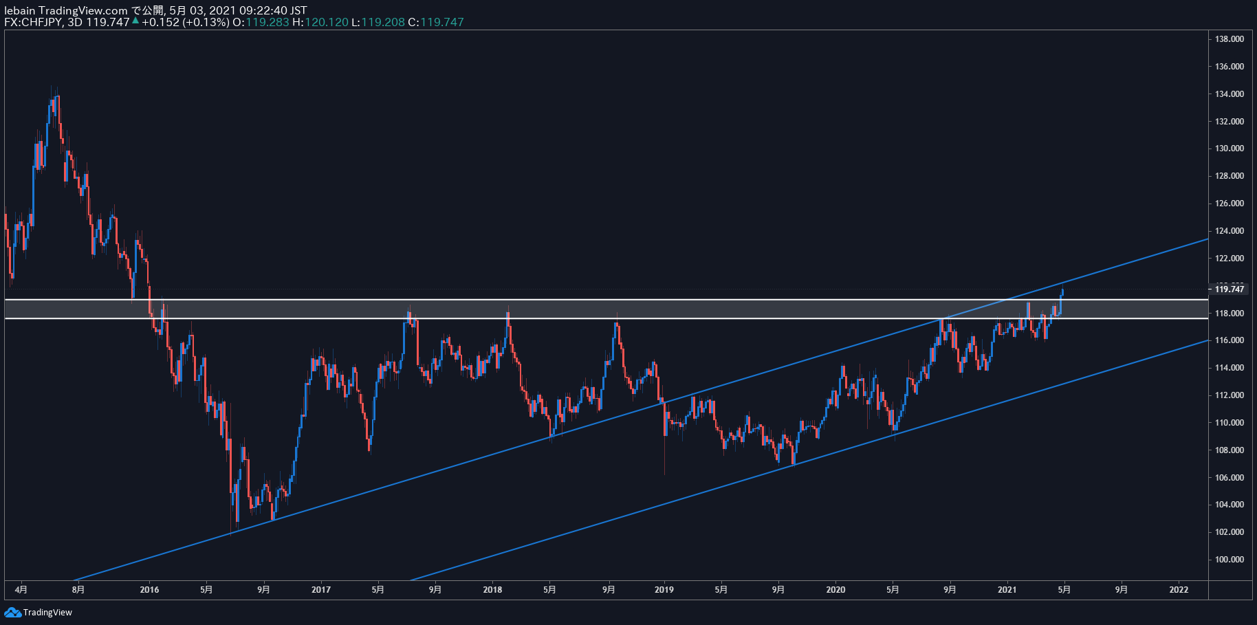Click the 2021 label on time axis
The width and height of the screenshot is (1257, 625).
coord(1007,589)
